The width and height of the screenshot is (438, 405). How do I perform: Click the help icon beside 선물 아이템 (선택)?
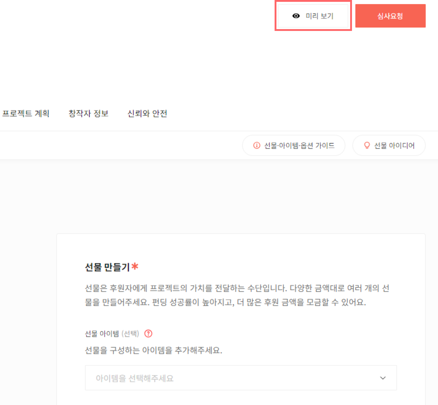(148, 333)
